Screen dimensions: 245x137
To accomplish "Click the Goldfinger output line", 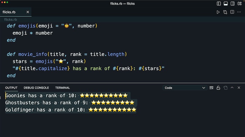I will pos(71,110).
